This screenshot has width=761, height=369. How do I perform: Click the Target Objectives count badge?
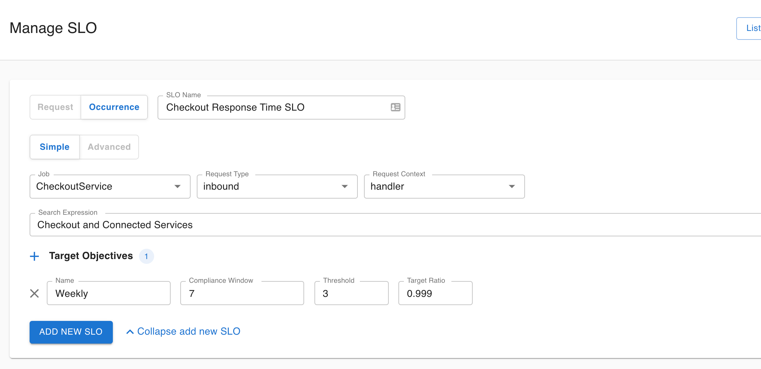(146, 256)
